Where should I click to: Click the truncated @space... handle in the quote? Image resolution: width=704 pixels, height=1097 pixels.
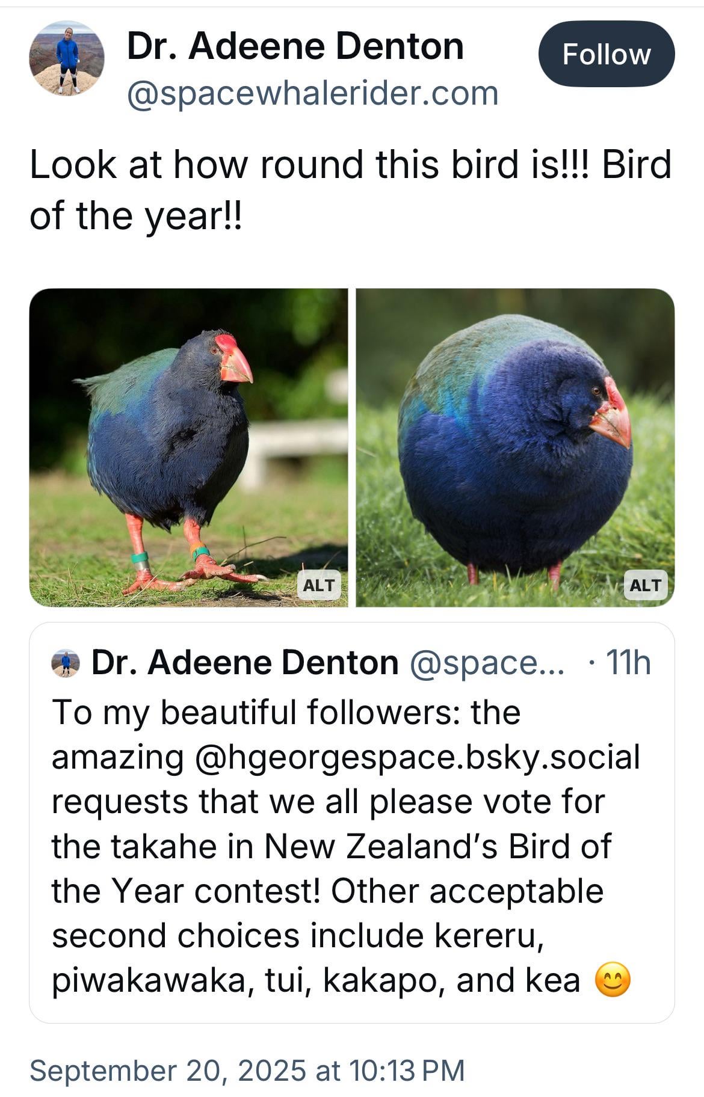coord(487,662)
